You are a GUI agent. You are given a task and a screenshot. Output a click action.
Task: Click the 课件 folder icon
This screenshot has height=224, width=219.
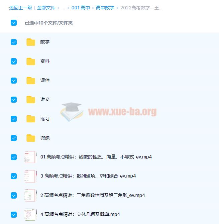(31, 81)
